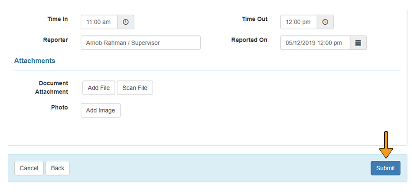This screenshot has height=195, width=412.
Task: Click the Scan File button
Action: coord(135,88)
